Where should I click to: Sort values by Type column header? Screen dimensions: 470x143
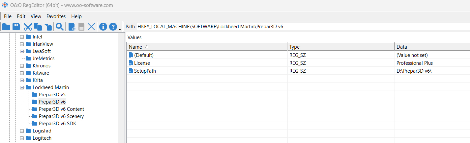[x=340, y=47]
